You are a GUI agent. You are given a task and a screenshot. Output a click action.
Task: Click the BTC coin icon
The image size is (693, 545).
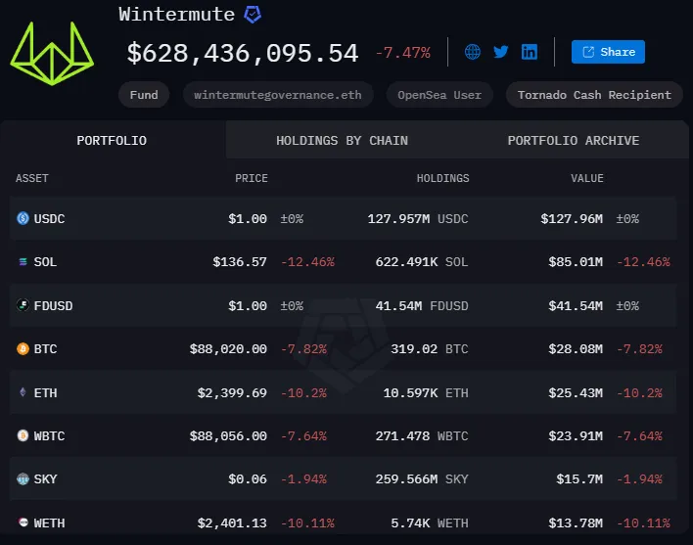pyautogui.click(x=23, y=349)
